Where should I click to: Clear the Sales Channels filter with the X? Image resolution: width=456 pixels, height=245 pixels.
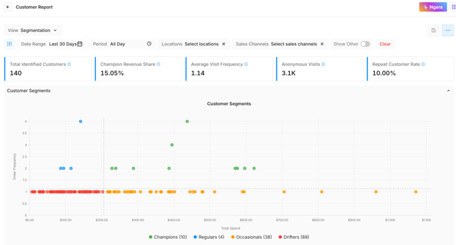pyautogui.click(x=322, y=44)
